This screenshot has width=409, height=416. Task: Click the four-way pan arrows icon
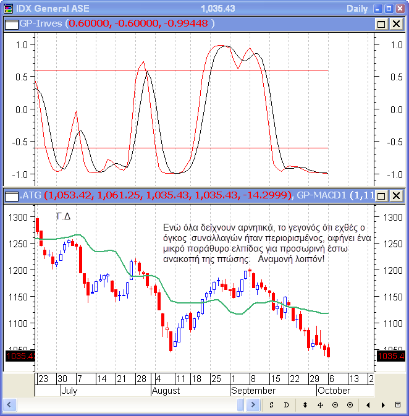(320, 405)
